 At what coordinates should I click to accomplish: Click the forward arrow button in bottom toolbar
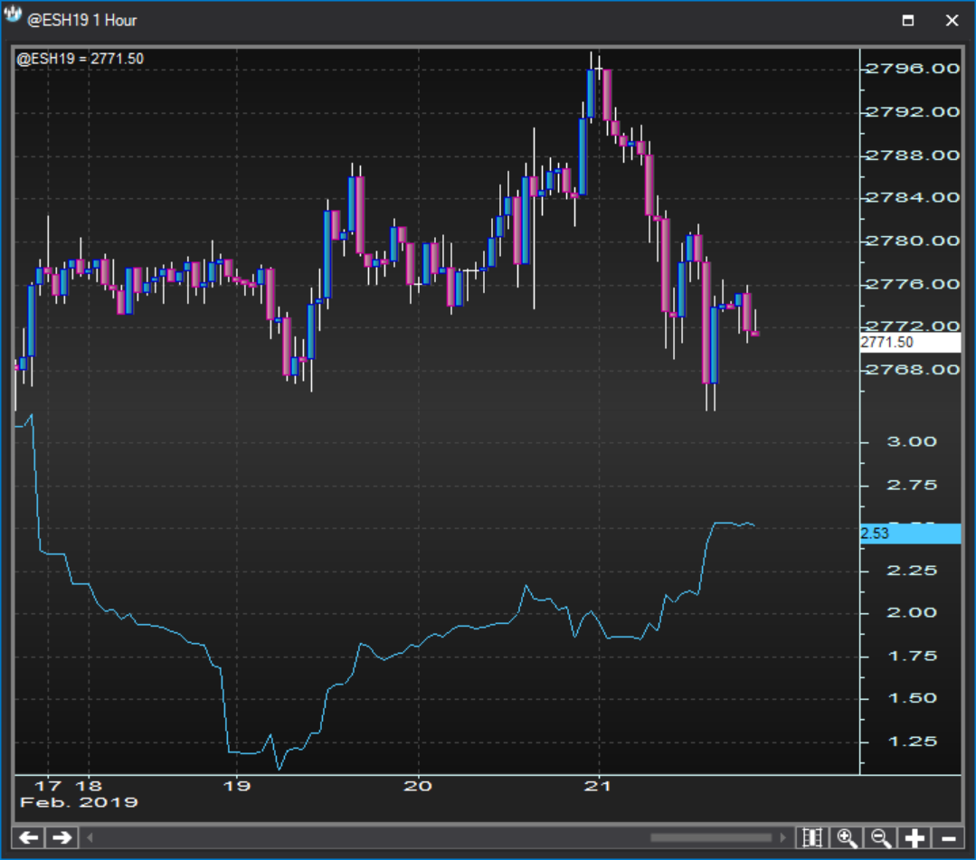62,837
